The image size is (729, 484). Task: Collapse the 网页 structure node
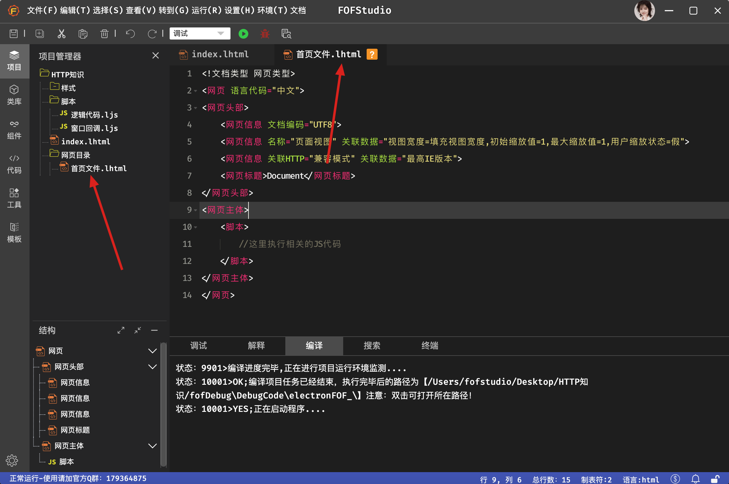click(x=153, y=351)
